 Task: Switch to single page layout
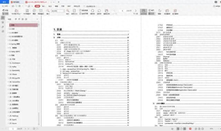[151, 10]
